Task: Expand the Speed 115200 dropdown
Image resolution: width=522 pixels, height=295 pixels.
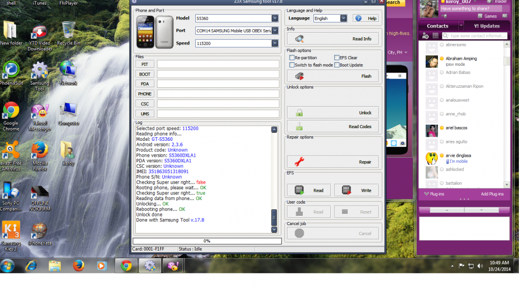Action: 275,43
